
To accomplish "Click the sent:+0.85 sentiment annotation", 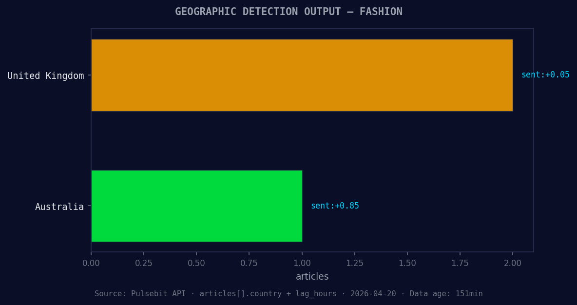I will tap(335, 205).
